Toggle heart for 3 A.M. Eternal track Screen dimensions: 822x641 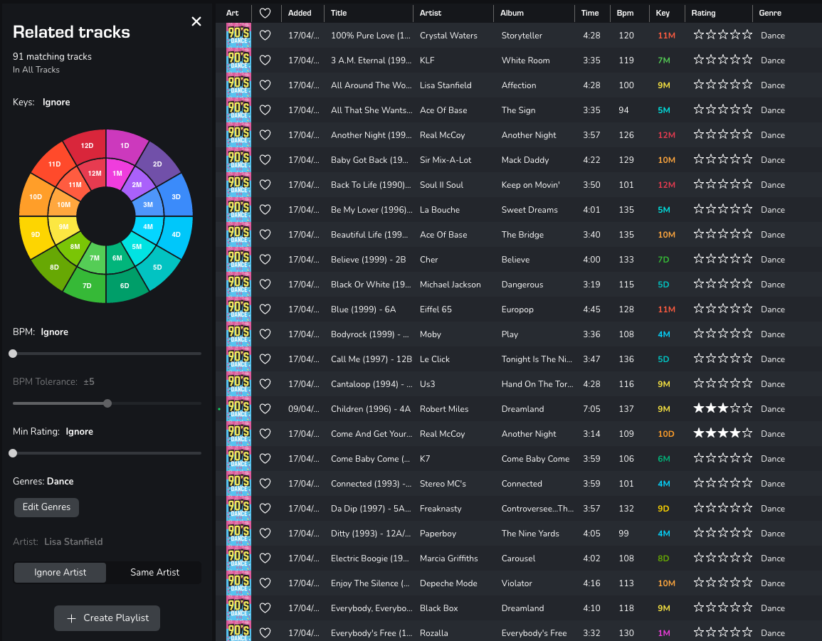(265, 60)
